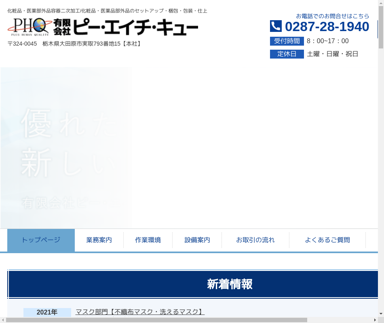Click the phone number 0287-28-1940
Viewport: 384px width, 323px height.
coord(327,27)
